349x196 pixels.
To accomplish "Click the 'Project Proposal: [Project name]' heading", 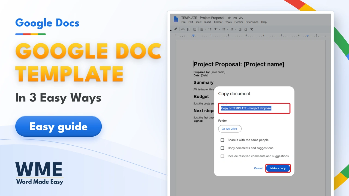I will pyautogui.click(x=239, y=64).
